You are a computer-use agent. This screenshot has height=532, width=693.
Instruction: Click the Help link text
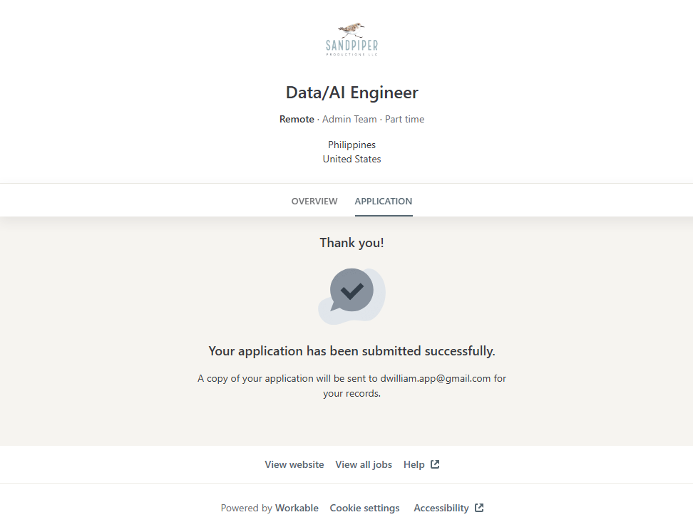(x=414, y=464)
